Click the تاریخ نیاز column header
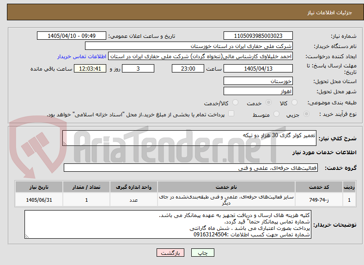364x265 pixels. (39, 187)
